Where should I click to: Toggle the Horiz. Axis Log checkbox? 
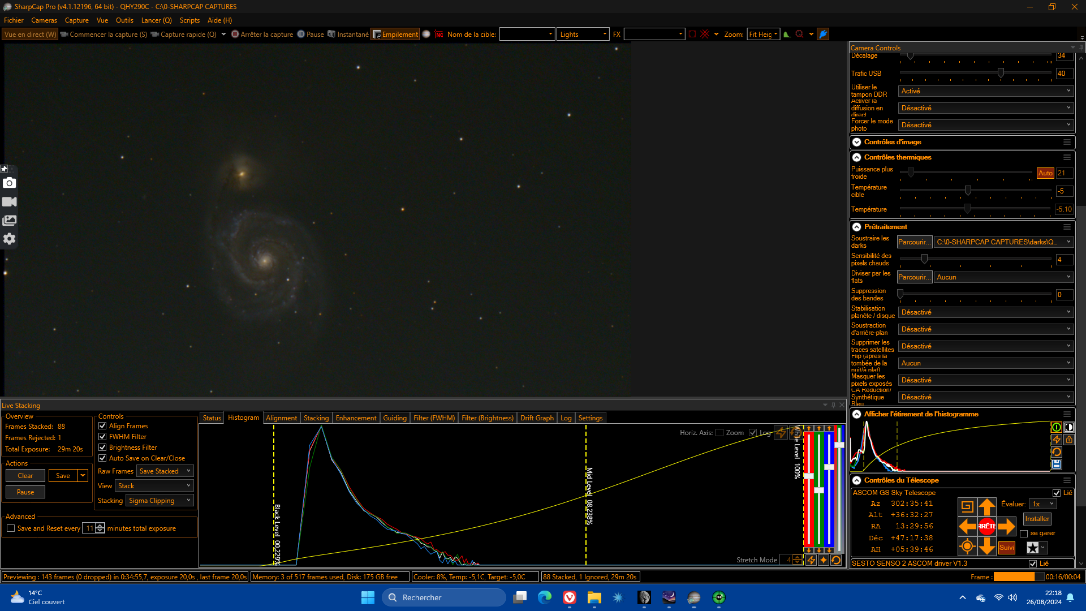point(753,433)
